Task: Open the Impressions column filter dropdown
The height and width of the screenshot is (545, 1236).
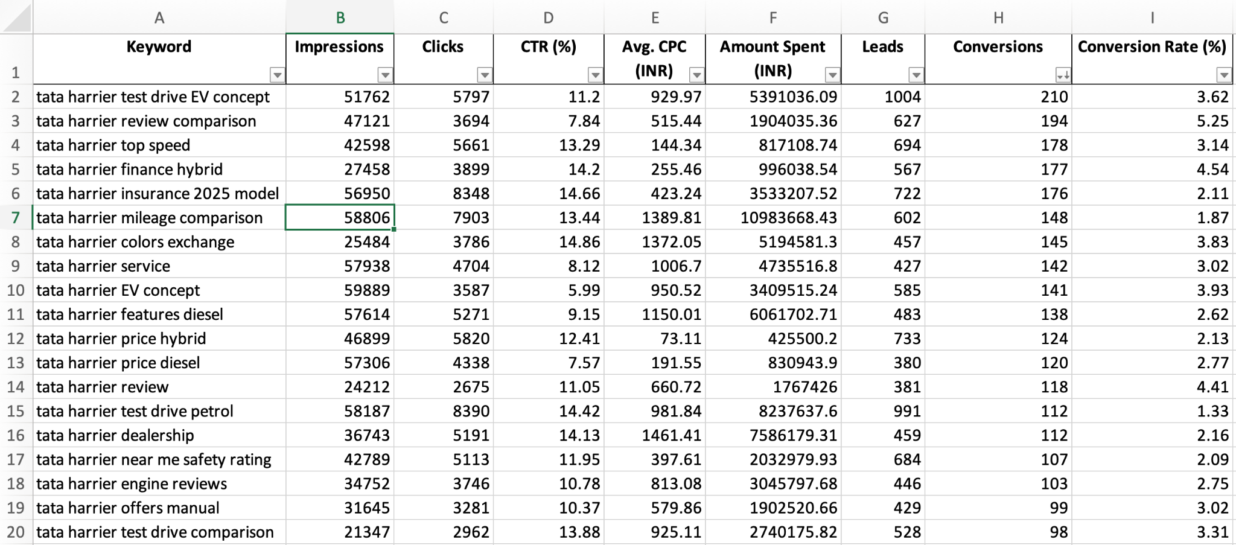Action: point(384,74)
